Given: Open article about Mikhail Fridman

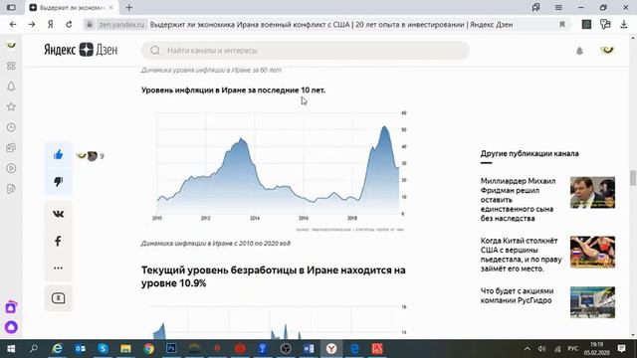Looking at the screenshot, I should tap(518, 200).
